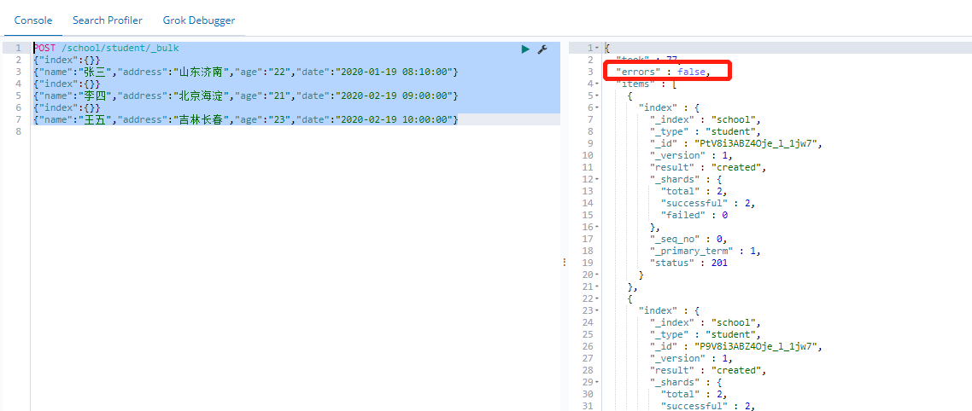The height and width of the screenshot is (411, 972).
Task: Fold the second "index" block at line 23
Action: point(597,310)
